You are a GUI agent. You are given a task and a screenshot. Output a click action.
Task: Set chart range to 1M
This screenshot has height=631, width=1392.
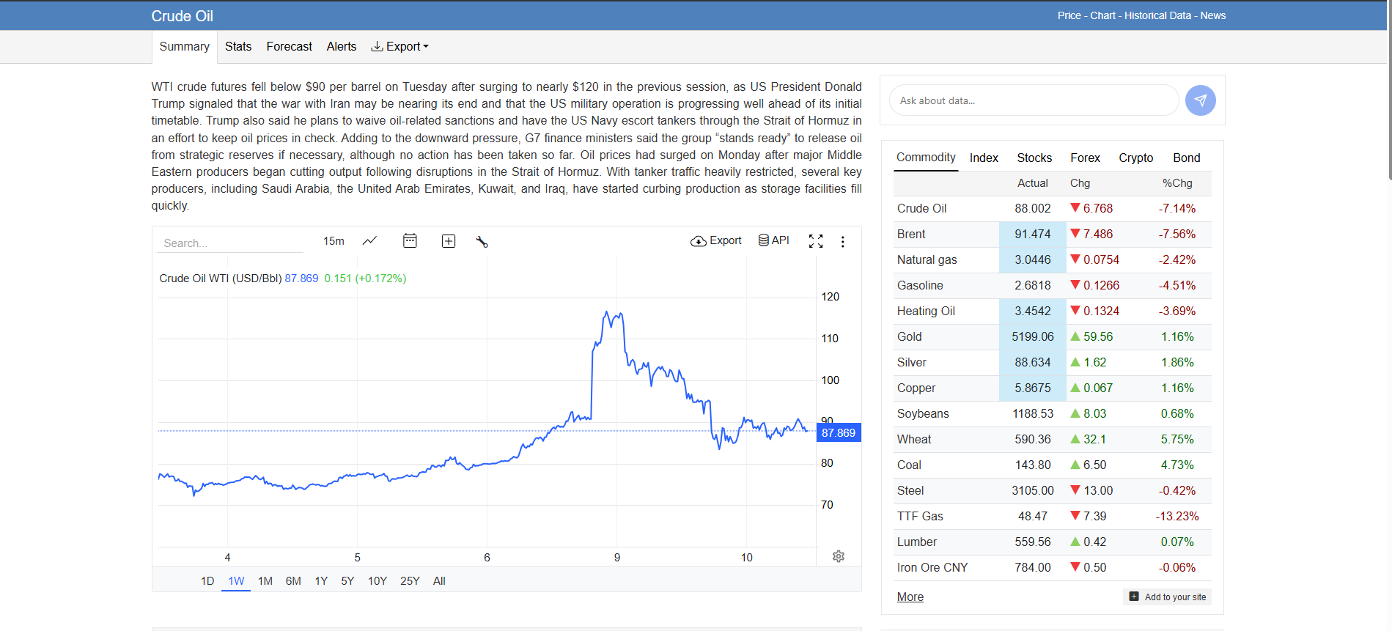click(x=265, y=581)
